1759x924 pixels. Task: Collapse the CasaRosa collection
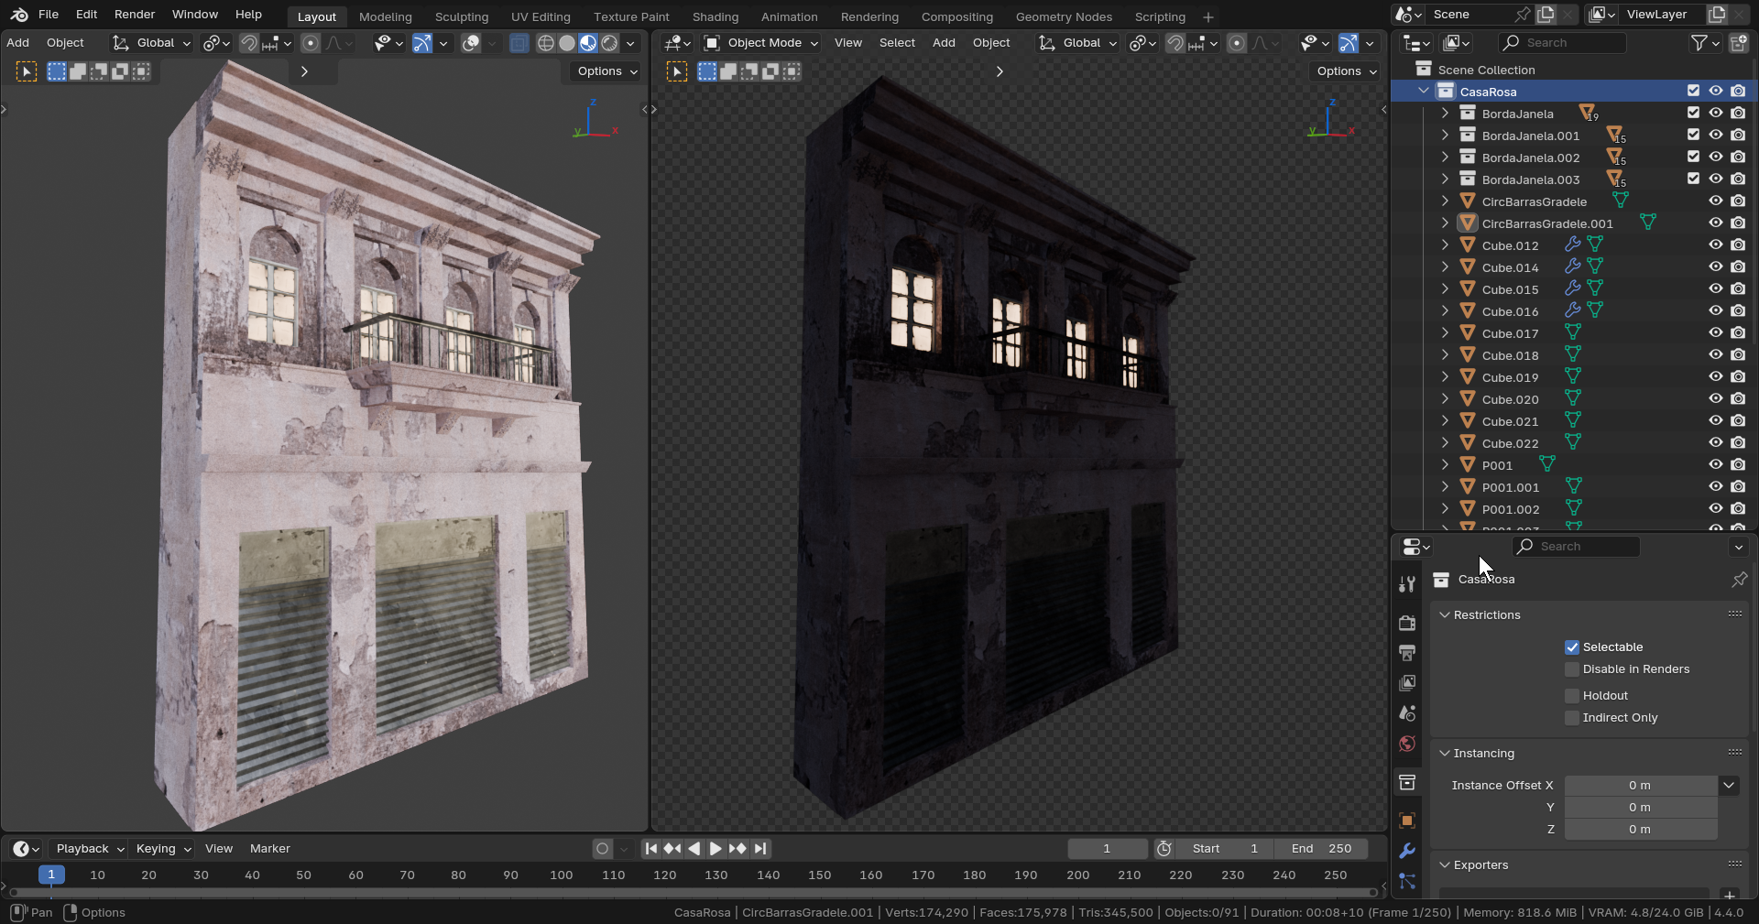click(x=1423, y=92)
